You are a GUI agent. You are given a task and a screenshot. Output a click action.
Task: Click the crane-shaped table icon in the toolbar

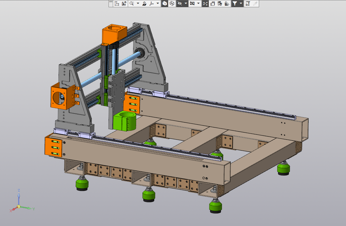(x=248, y=4)
